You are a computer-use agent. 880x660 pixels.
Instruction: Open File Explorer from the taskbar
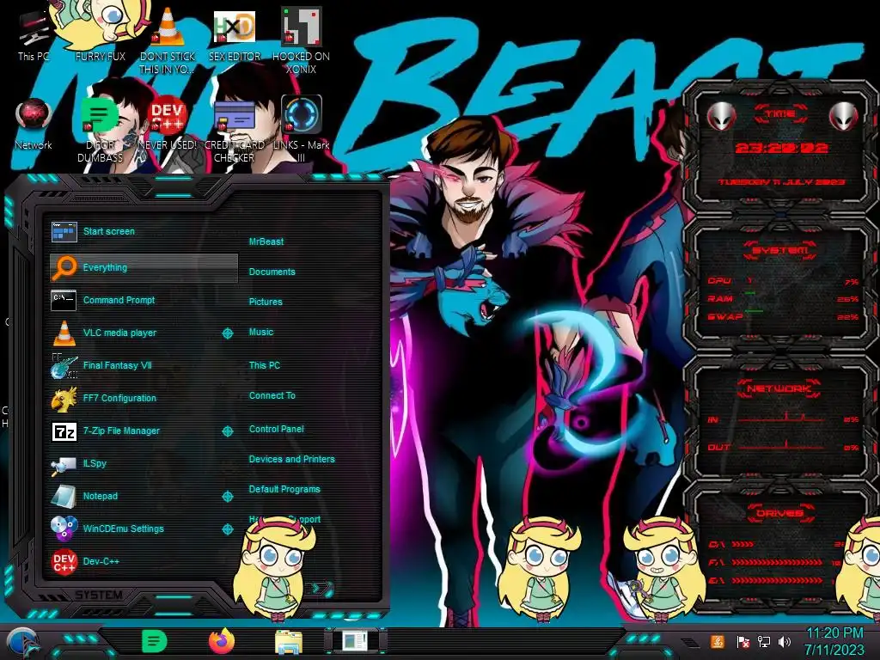tap(289, 643)
